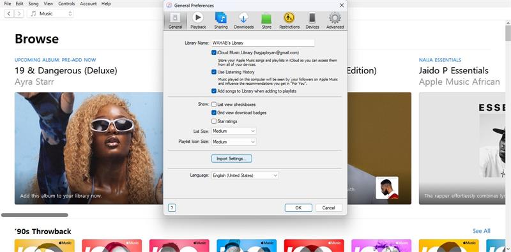Image resolution: width=511 pixels, height=252 pixels.
Task: Open the Playlist Icon Size dropdown
Action: [x=234, y=142]
